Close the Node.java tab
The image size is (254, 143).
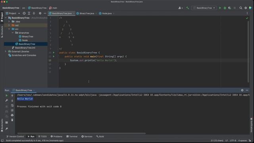point(114,14)
